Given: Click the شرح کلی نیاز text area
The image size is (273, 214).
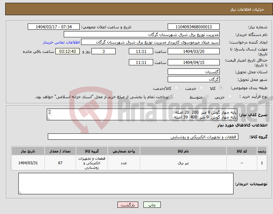Looking at the screenshot, I should (x=142, y=114).
